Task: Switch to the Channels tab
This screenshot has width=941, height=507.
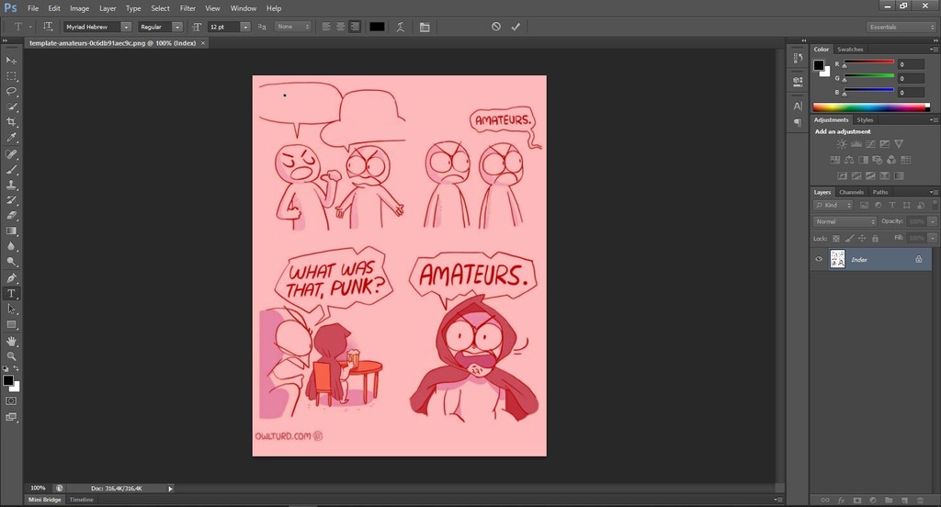Action: (x=851, y=192)
